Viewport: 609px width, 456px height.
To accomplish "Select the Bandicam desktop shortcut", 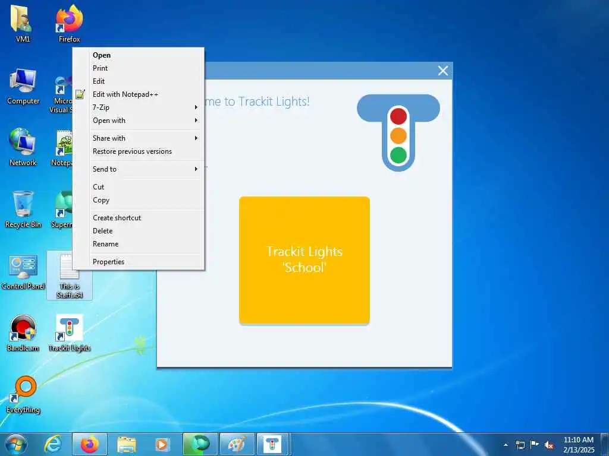I will point(23,332).
